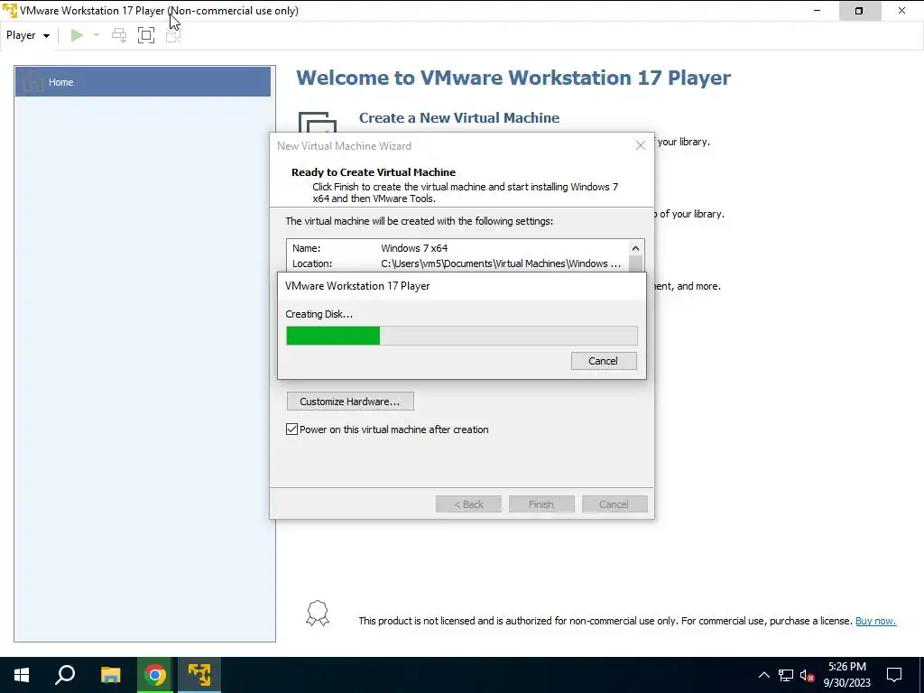The height and width of the screenshot is (693, 924).
Task: Select the Location path row in settings
Action: click(x=457, y=263)
